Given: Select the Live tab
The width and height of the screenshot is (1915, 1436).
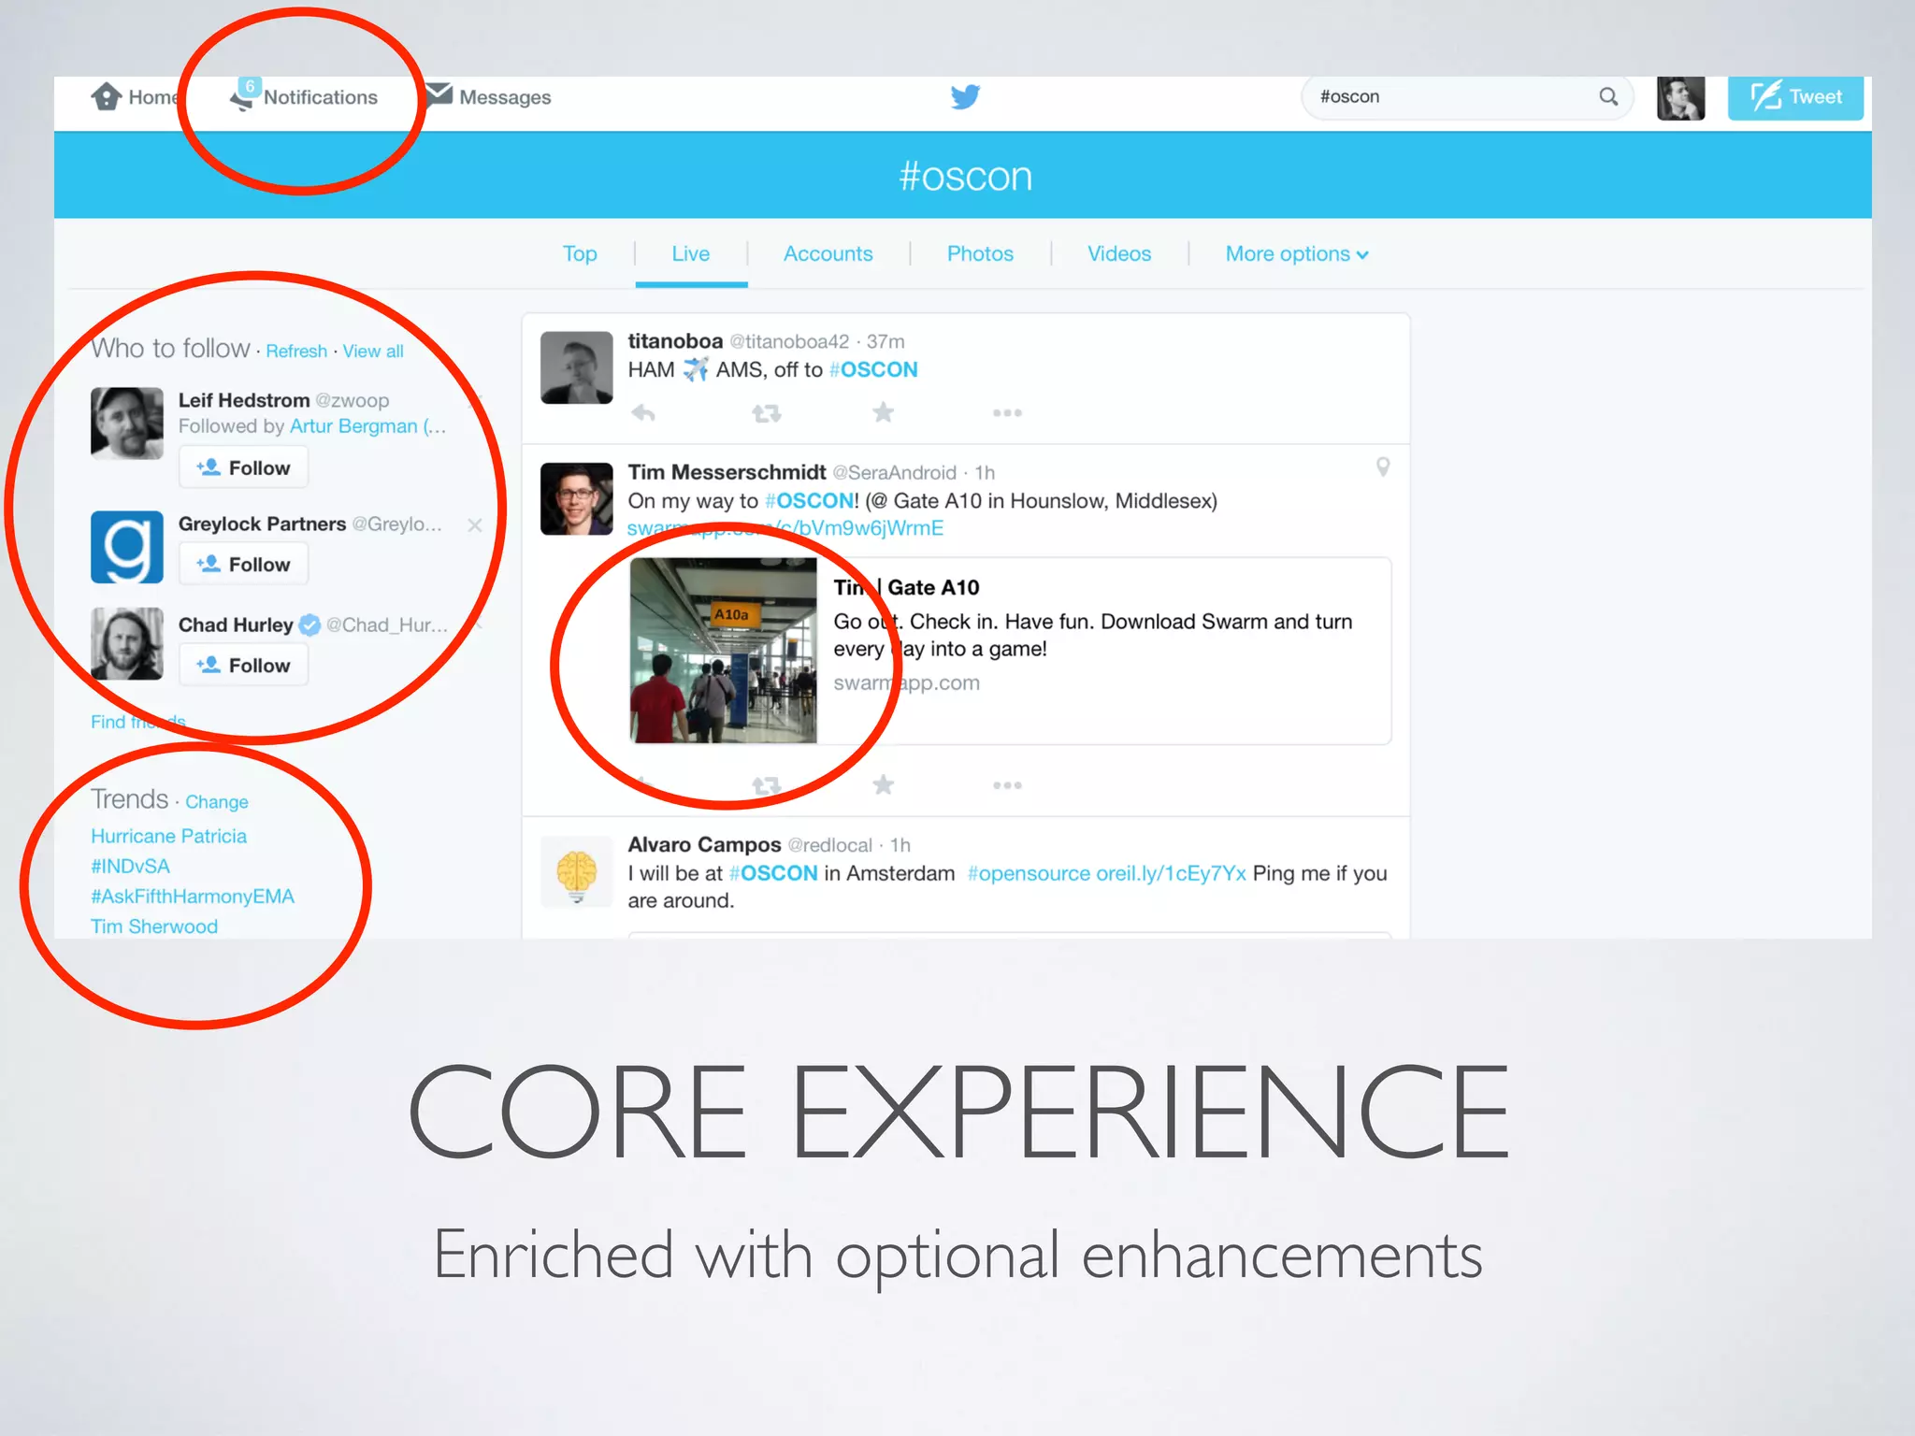Looking at the screenshot, I should click(691, 254).
